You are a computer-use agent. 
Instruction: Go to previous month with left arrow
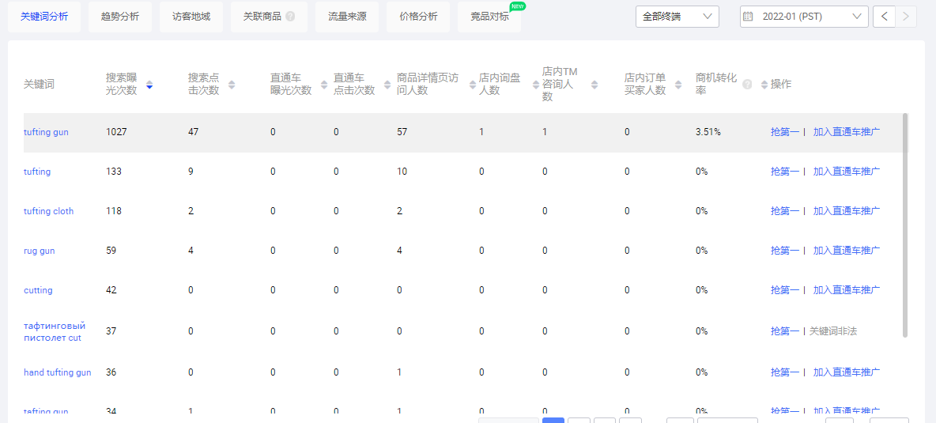coord(884,17)
